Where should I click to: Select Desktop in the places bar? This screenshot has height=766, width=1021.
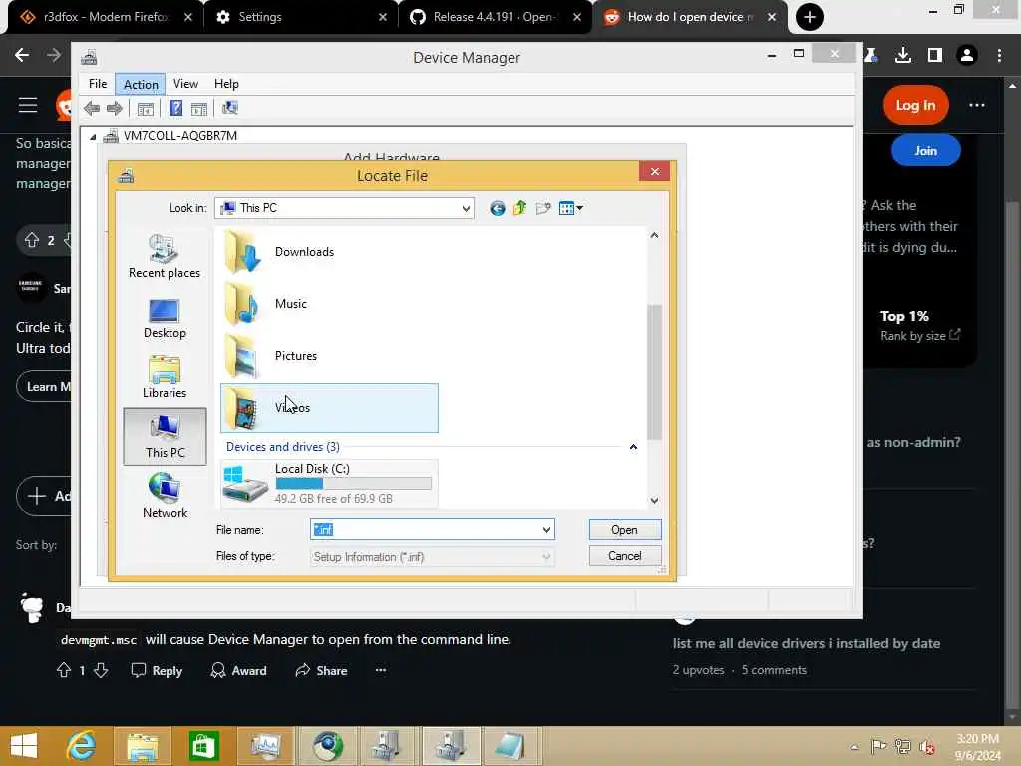pos(165,319)
